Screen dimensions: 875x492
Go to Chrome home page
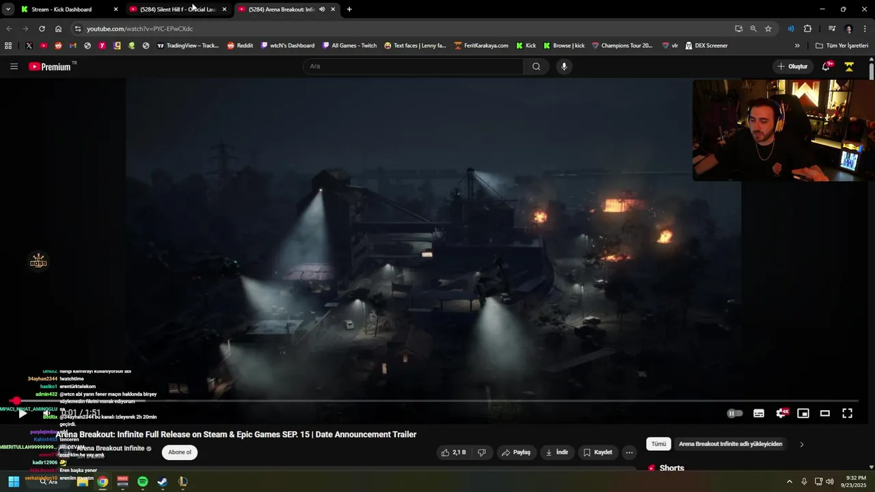point(58,29)
